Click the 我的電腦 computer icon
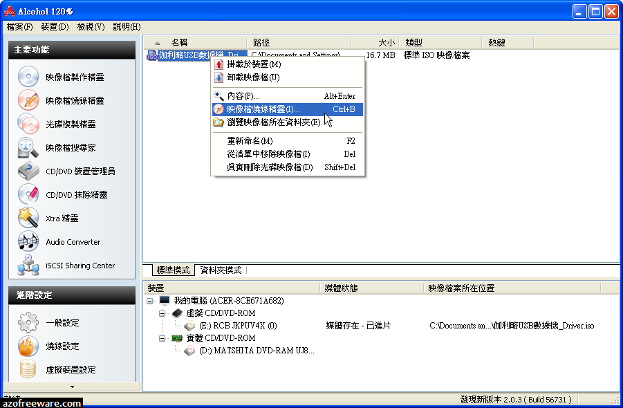 coord(165,300)
